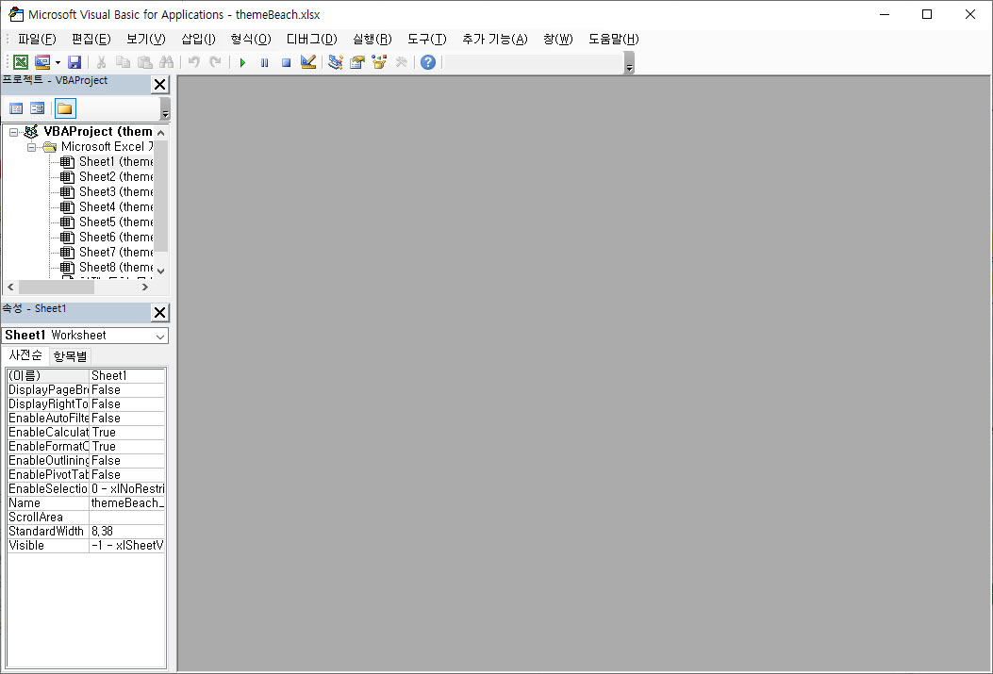Switch to Microsoft Excel view icon
993x674 pixels.
(x=20, y=62)
